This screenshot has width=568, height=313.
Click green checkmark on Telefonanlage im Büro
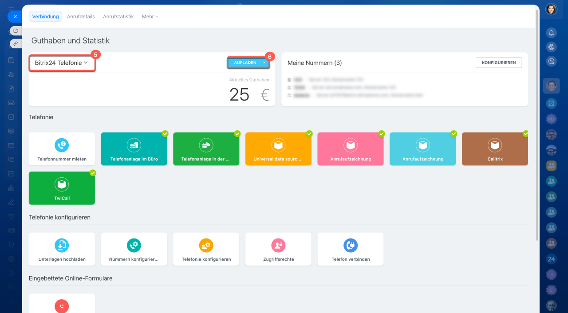[x=165, y=133]
